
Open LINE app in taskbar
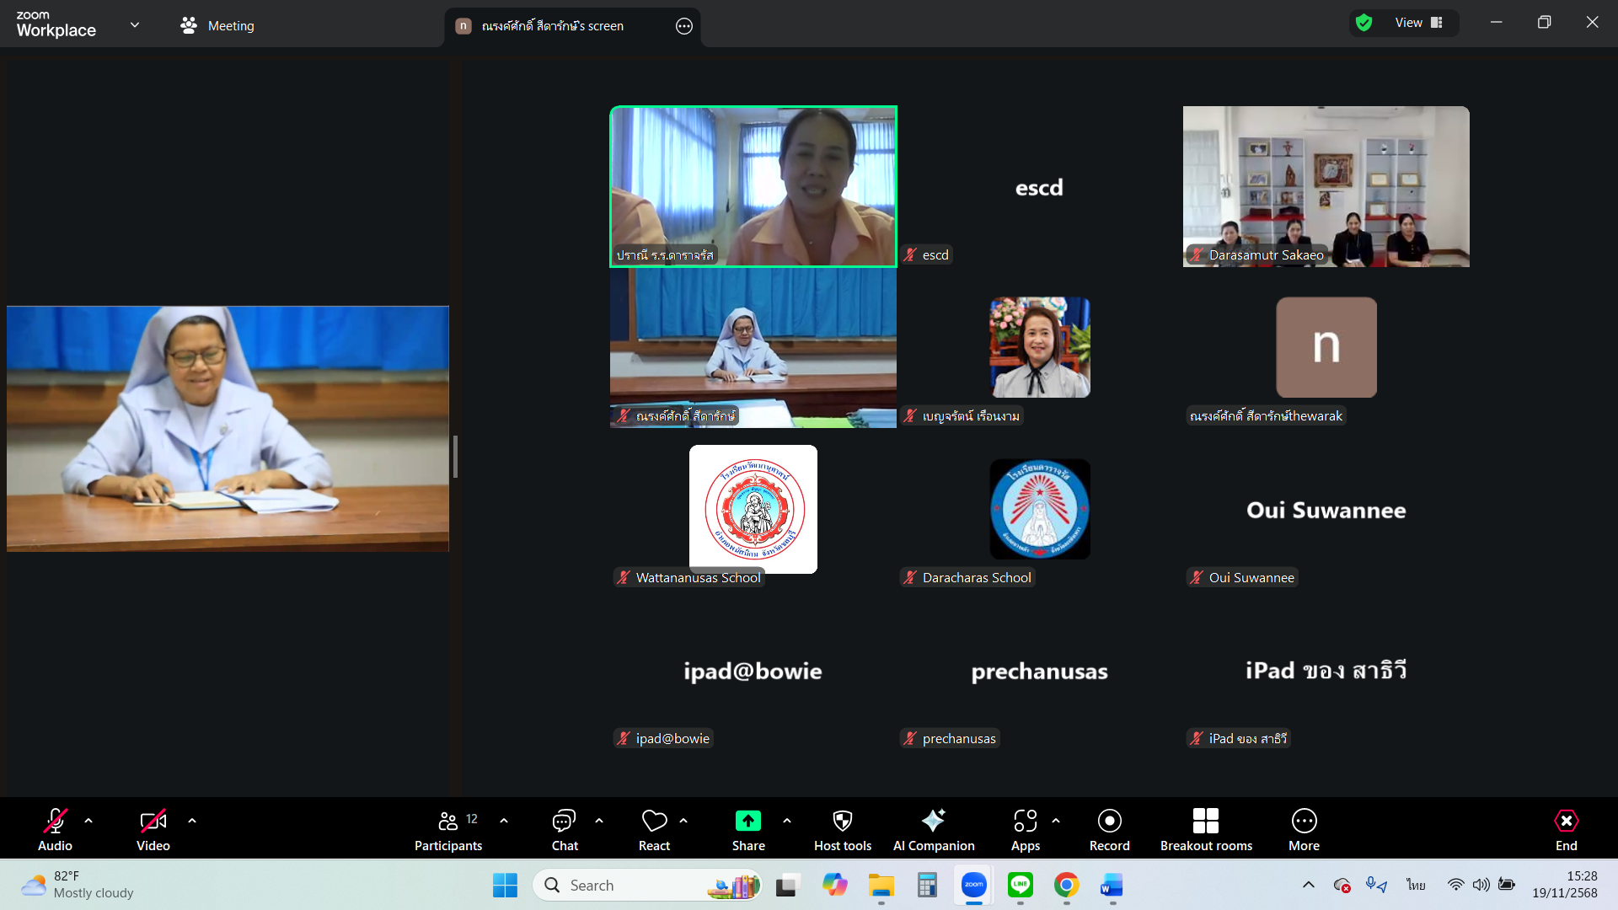tap(1020, 885)
